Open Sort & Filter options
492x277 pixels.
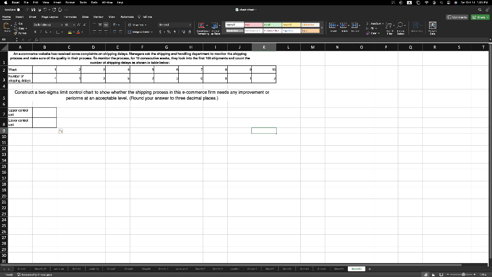[x=388, y=28]
